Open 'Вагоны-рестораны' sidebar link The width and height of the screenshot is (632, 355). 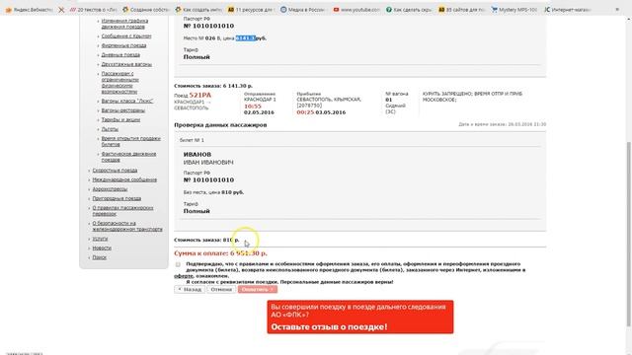(x=122, y=110)
